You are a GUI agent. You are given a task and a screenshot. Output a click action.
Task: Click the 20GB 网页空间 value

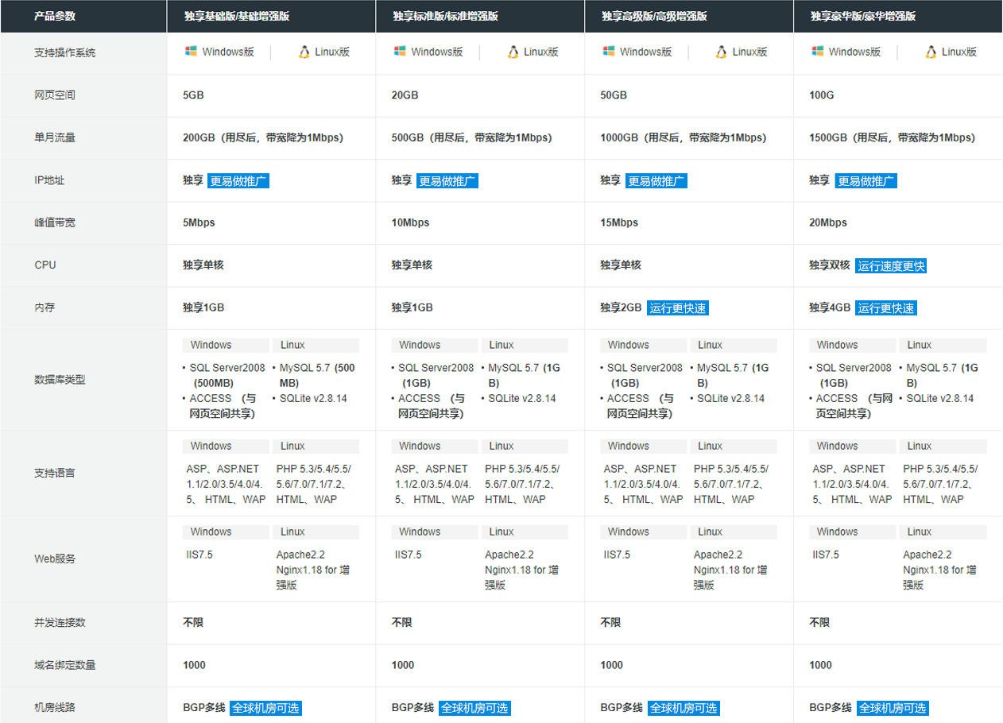click(405, 95)
